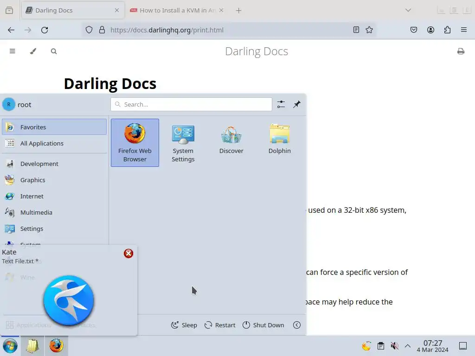Click the Darling Docs page title
Viewport: 475px width, 356px height.
coord(256,51)
